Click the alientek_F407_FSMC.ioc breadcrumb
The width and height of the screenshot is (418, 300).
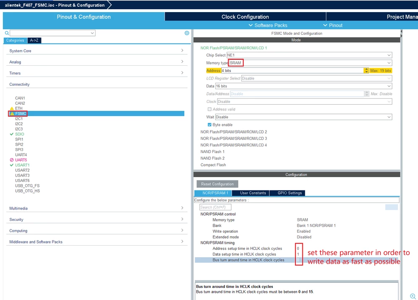point(54,5)
